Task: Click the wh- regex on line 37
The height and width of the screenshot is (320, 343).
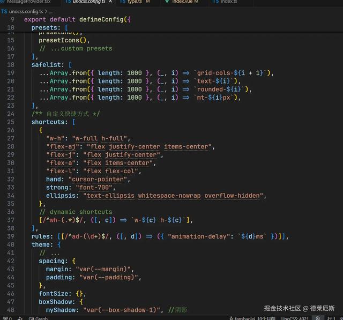Action: tap(63, 220)
